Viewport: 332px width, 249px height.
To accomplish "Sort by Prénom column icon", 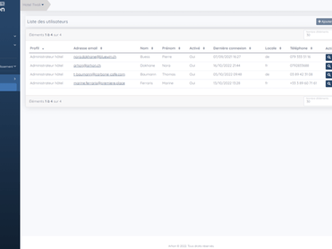I will (179, 48).
